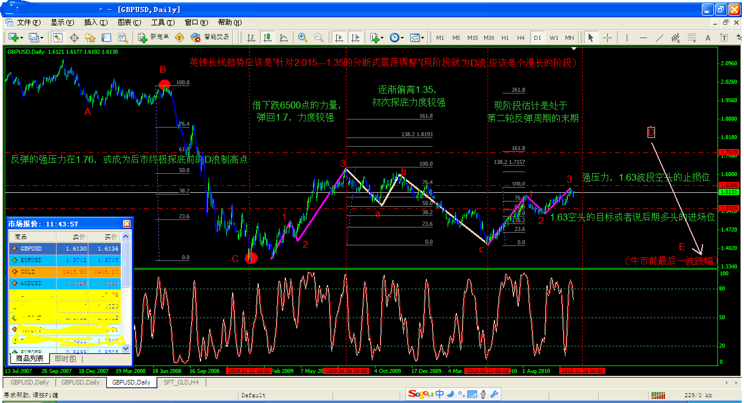Toggle Sogou 中 Chinese input mode
The image size is (744, 403).
[440, 394]
